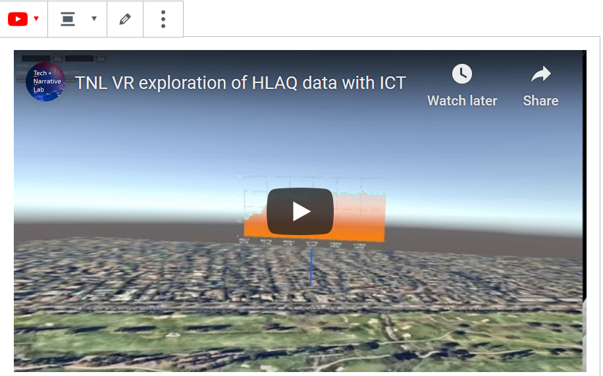Screen dimensions: 603x376
Task: Click the YouTube block type icon
Action: coord(18,19)
